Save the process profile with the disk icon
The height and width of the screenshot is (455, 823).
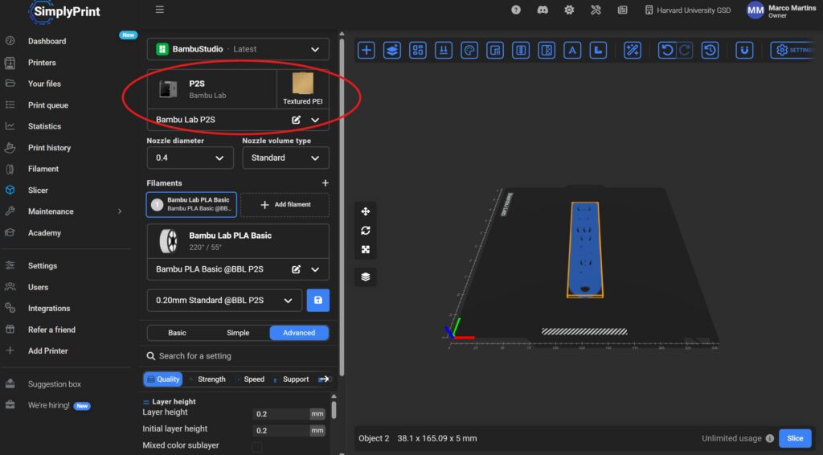pyautogui.click(x=318, y=300)
